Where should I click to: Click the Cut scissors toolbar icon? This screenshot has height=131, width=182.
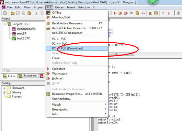click(36, 13)
